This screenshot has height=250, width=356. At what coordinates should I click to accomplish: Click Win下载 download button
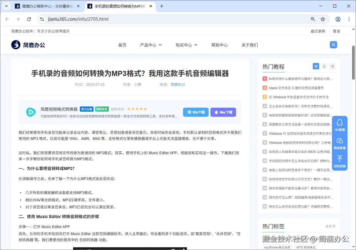pyautogui.click(x=196, y=112)
